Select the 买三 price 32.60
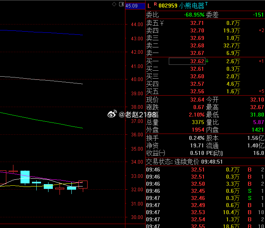Image resolution: width=265 pixels, height=228 pixels. pyautogui.click(x=197, y=76)
